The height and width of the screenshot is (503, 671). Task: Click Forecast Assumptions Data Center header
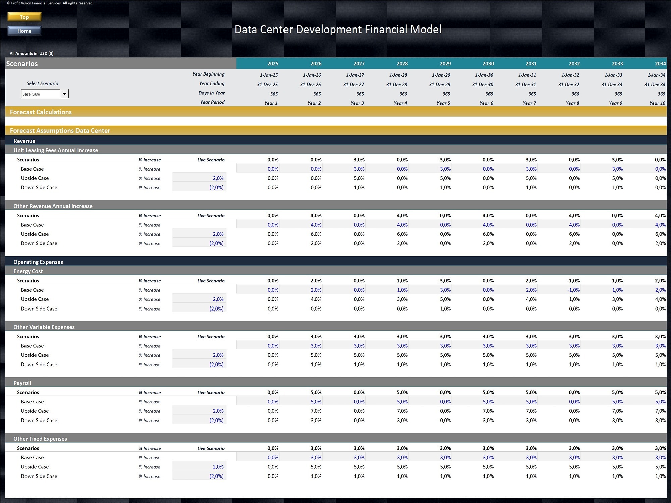tap(336, 131)
